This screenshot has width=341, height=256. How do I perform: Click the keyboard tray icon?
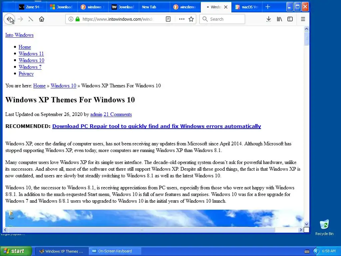[x=307, y=251]
